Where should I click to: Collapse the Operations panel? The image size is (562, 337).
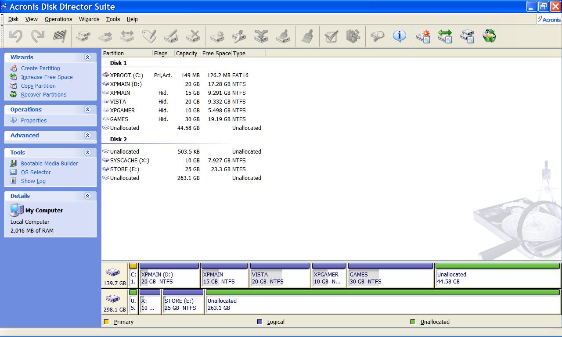[87, 109]
